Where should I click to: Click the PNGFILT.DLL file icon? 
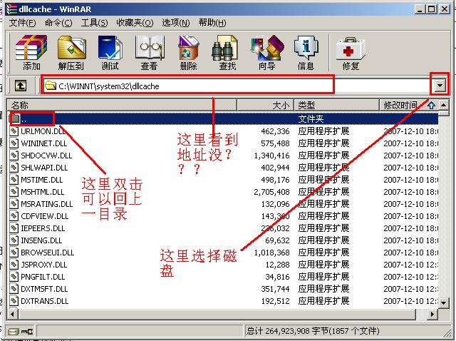click(x=14, y=277)
